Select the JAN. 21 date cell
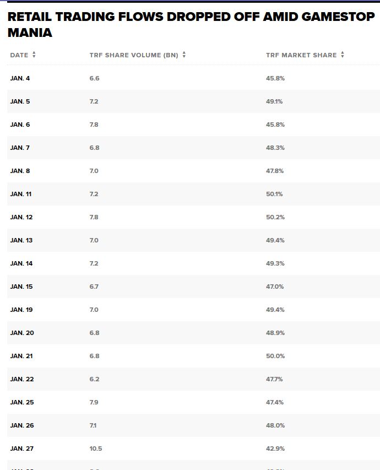Image resolution: width=380 pixels, height=470 pixels. pos(21,356)
